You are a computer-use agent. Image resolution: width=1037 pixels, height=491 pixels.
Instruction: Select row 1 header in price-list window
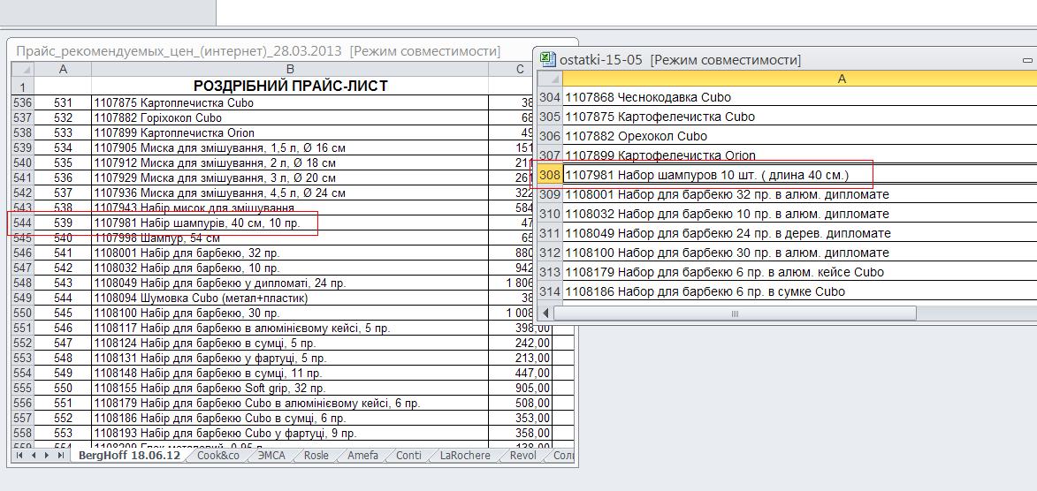click(x=22, y=86)
